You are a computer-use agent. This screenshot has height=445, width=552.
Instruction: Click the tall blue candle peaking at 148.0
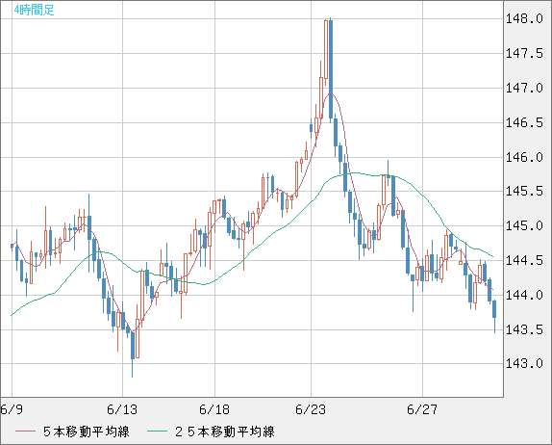coord(331,69)
